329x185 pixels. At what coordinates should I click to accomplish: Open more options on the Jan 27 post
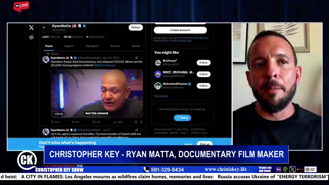(x=141, y=130)
